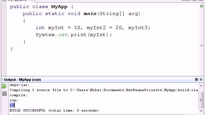The height and width of the screenshot is (115, 205).
Task: Click the mark in the editor error stripe
Action: (x=201, y=45)
